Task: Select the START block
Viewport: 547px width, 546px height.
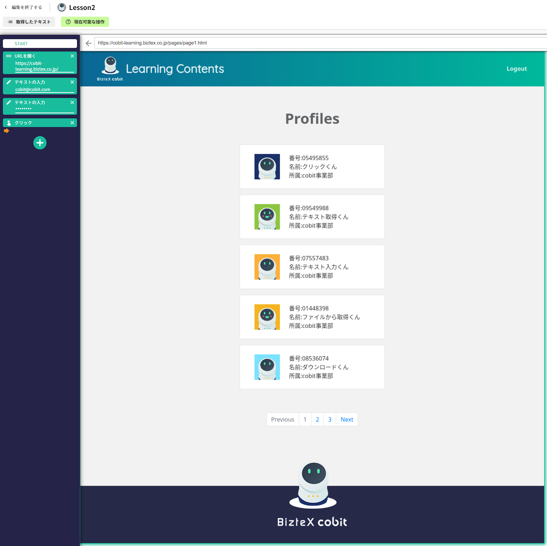Action: point(40,43)
